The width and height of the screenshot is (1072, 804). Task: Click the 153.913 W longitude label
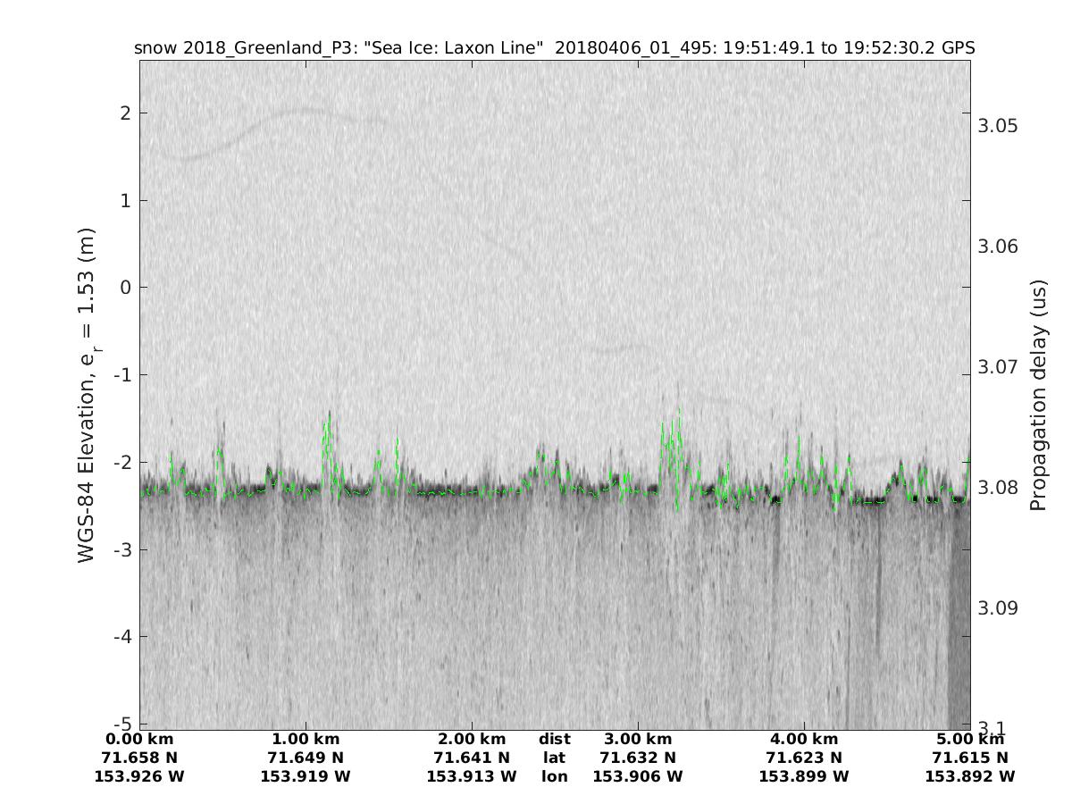click(472, 776)
